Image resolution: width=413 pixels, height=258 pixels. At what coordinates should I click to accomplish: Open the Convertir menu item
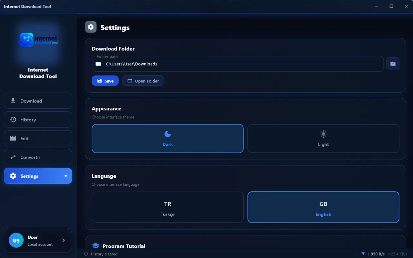coord(38,157)
